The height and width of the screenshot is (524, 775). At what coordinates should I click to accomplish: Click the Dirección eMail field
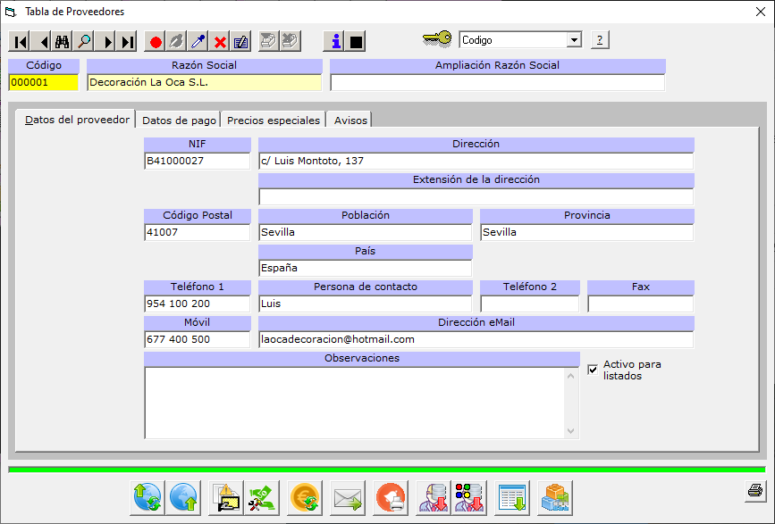(x=476, y=340)
